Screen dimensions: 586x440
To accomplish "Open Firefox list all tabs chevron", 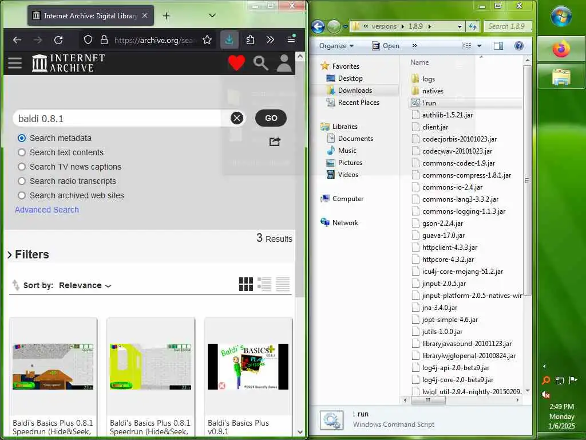I will pos(212,15).
